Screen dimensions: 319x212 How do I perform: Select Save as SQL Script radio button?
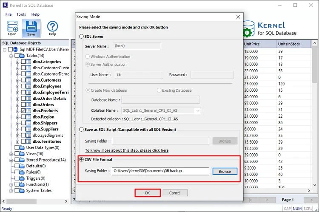(x=81, y=130)
